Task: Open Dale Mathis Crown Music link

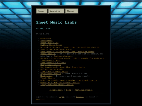Action: coord(67,52)
